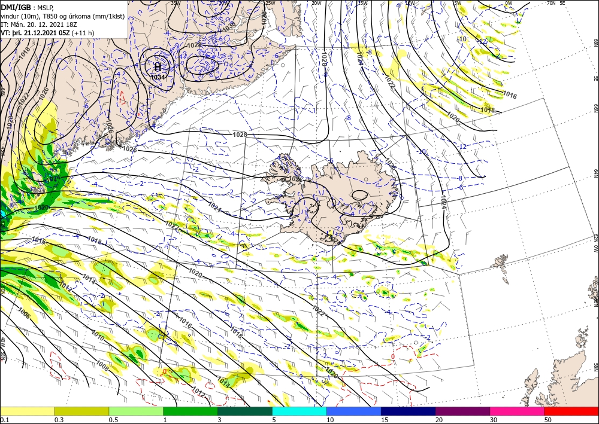The height and width of the screenshot is (424, 599).
Task: Select the yellow 0.1 legend color block
Action: click(x=27, y=411)
